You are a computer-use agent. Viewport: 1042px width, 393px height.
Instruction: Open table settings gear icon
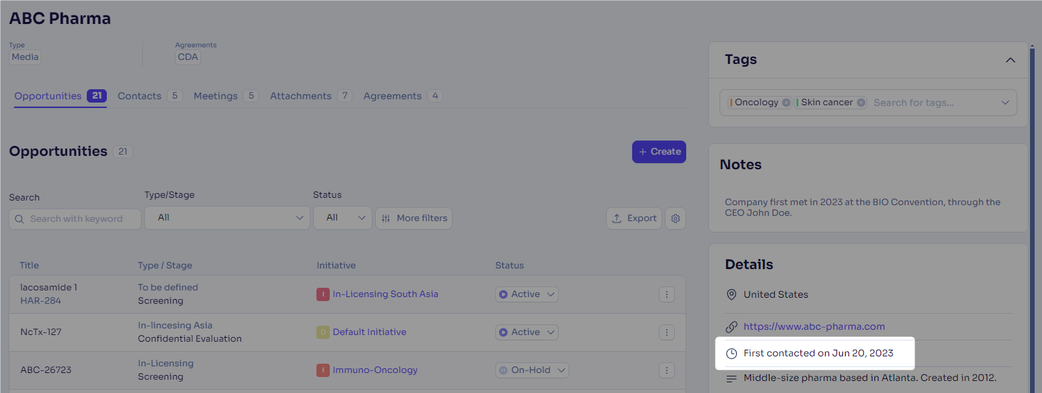click(x=676, y=218)
